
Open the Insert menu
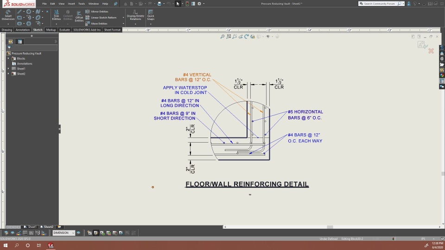tap(71, 4)
